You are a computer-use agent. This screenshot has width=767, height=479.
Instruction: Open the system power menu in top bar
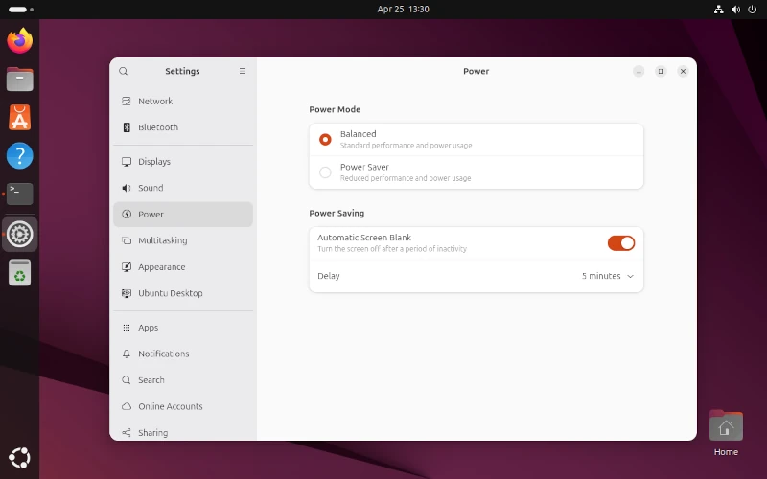click(753, 10)
